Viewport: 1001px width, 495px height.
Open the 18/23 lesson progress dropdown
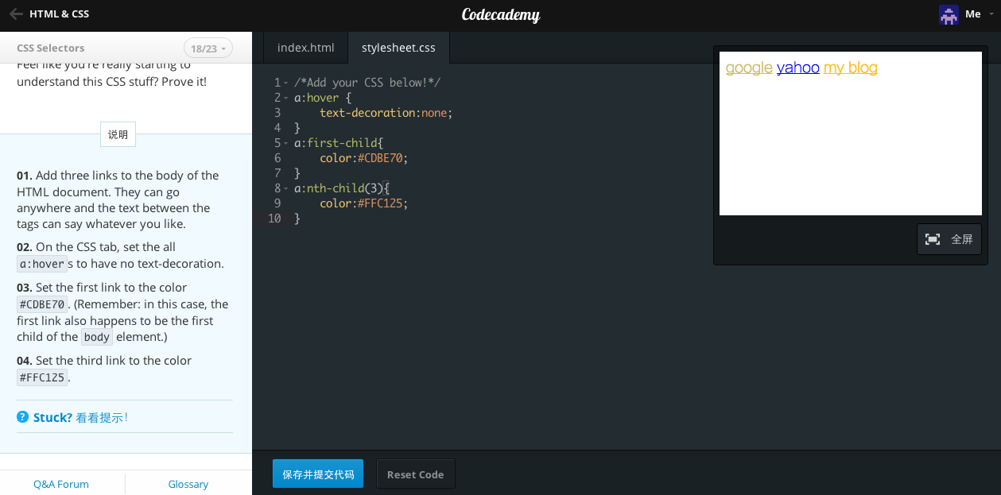point(208,48)
